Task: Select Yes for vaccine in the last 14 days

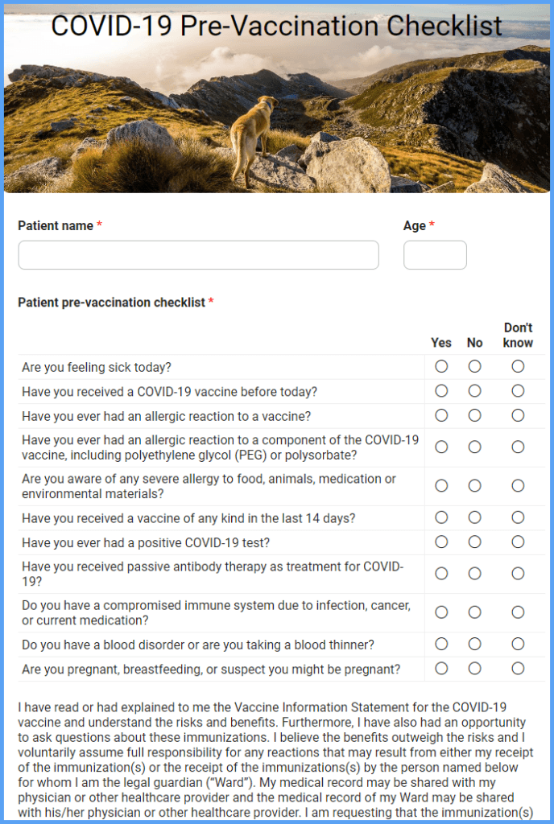Action: pos(441,517)
